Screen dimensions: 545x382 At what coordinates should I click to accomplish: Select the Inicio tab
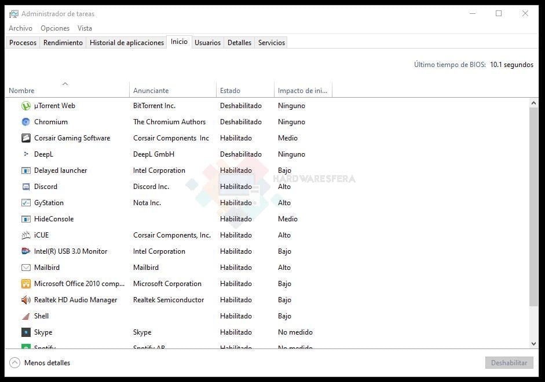179,42
